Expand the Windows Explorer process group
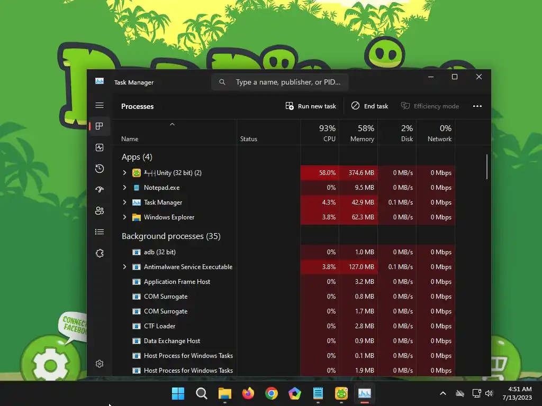This screenshot has height=406, width=542. point(124,217)
